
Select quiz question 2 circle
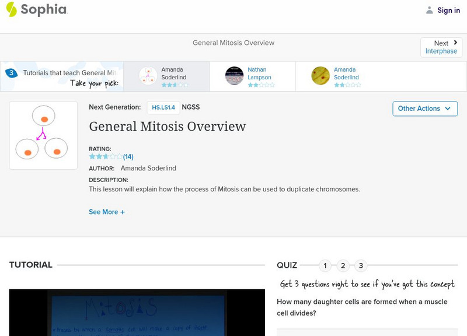coord(343,265)
